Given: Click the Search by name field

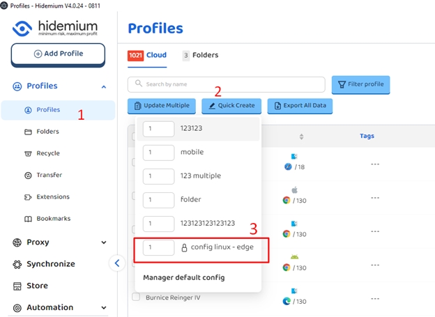Looking at the screenshot, I should point(227,84).
